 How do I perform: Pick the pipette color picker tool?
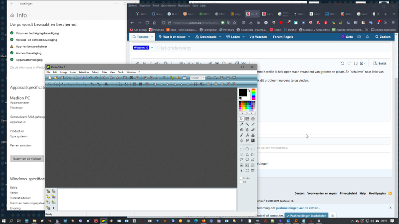tap(242, 124)
